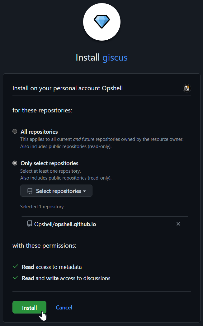Click the green checkmark beside metadata access

click(16, 267)
